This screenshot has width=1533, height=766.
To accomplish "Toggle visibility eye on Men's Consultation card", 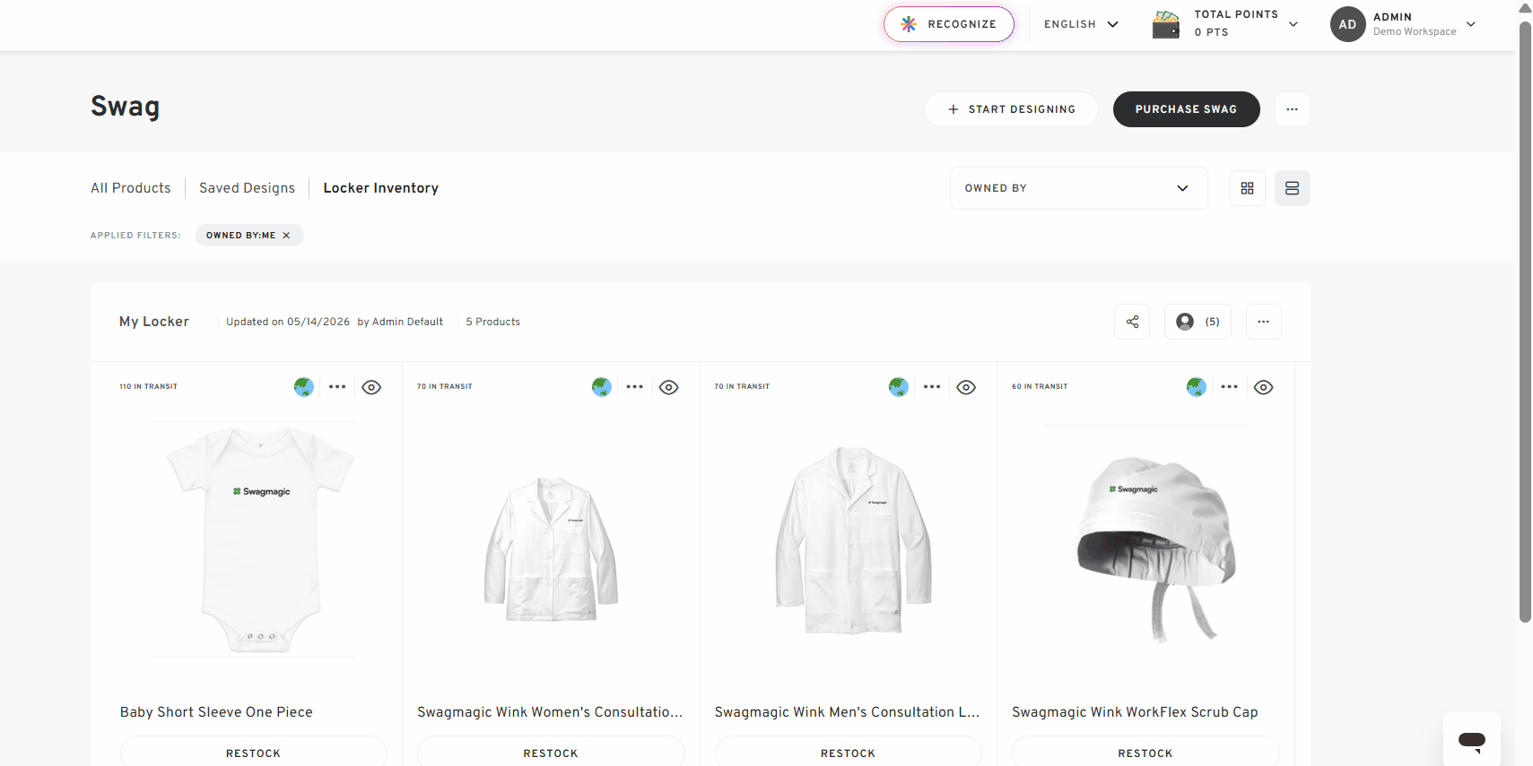I will click(966, 387).
